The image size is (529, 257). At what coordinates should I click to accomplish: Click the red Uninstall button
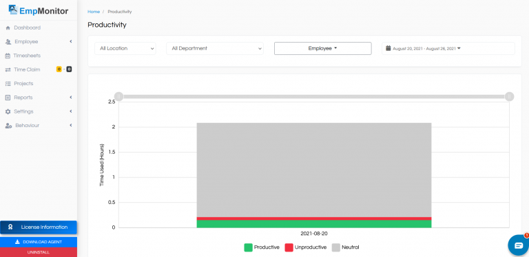39,252
